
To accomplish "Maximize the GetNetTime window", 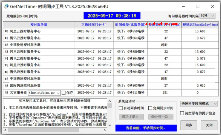I will click(x=198, y=6).
